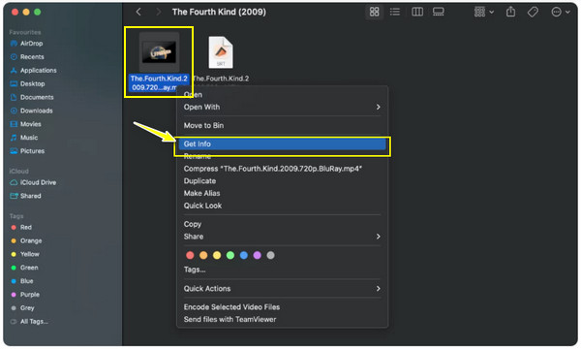
Task: Select the SRT subtitle file icon
Action: click(x=221, y=52)
